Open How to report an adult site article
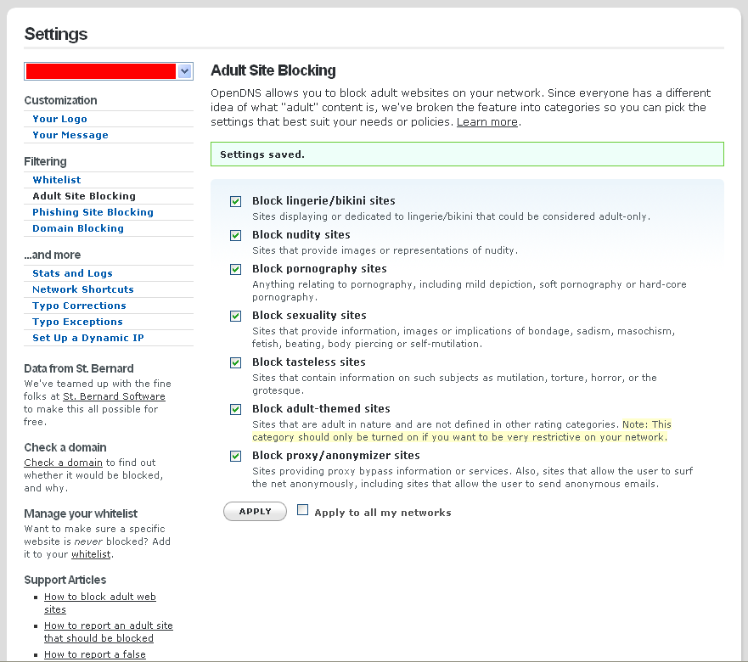This screenshot has width=748, height=662. pos(109,632)
